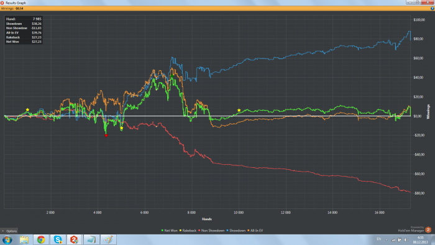This screenshot has height=245, width=435.
Task: Click the 16 000 x-axis label
Action: click(380, 213)
